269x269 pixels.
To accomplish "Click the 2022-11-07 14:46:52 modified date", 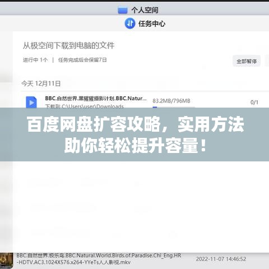I will click(x=221, y=259).
